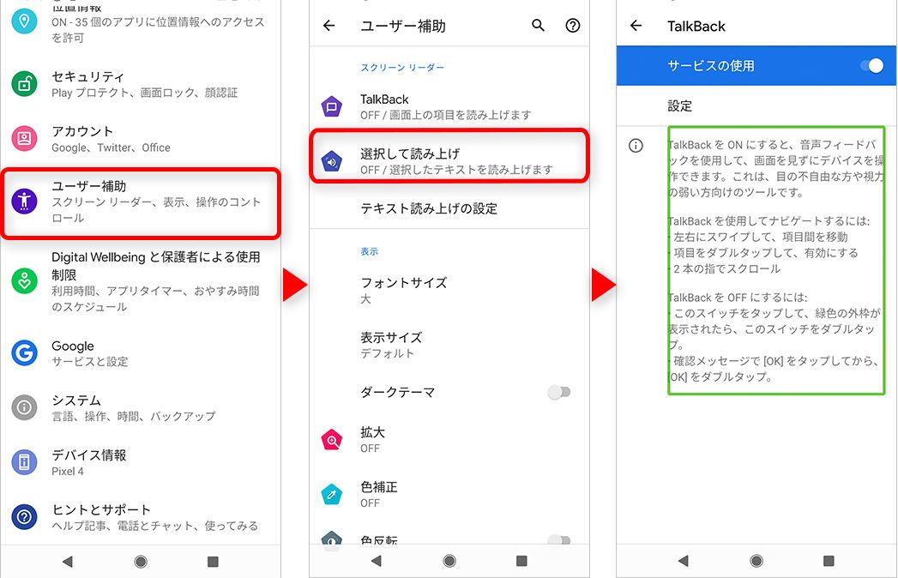Screen dimensions: 898x578
Task: Open ユーザー補助 settings
Action: pos(141,202)
